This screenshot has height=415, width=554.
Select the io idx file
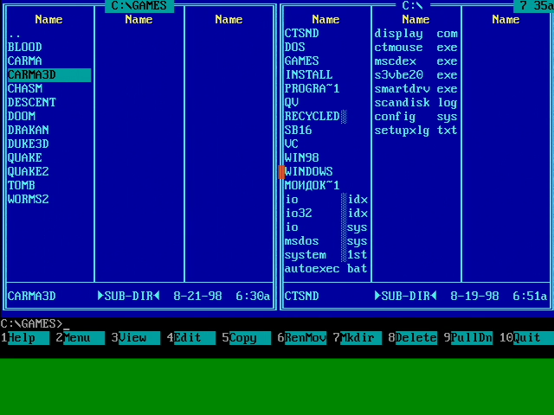(x=326, y=199)
